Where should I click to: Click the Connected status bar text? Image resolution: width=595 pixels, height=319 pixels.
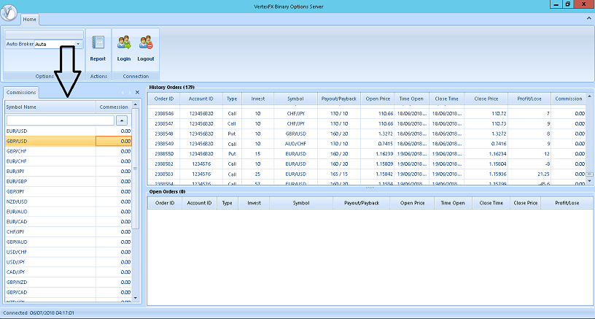39,313
